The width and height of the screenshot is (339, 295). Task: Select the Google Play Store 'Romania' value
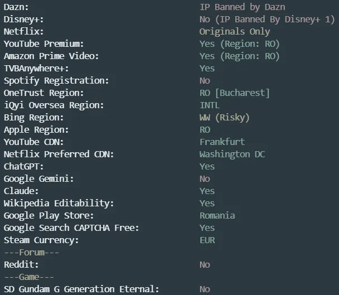tap(217, 216)
